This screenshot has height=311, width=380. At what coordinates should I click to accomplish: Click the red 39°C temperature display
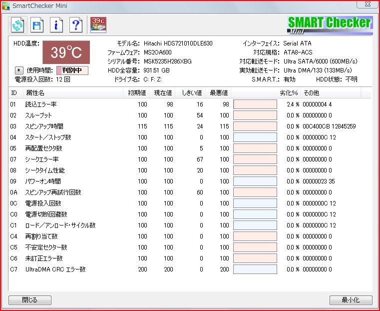(65, 52)
